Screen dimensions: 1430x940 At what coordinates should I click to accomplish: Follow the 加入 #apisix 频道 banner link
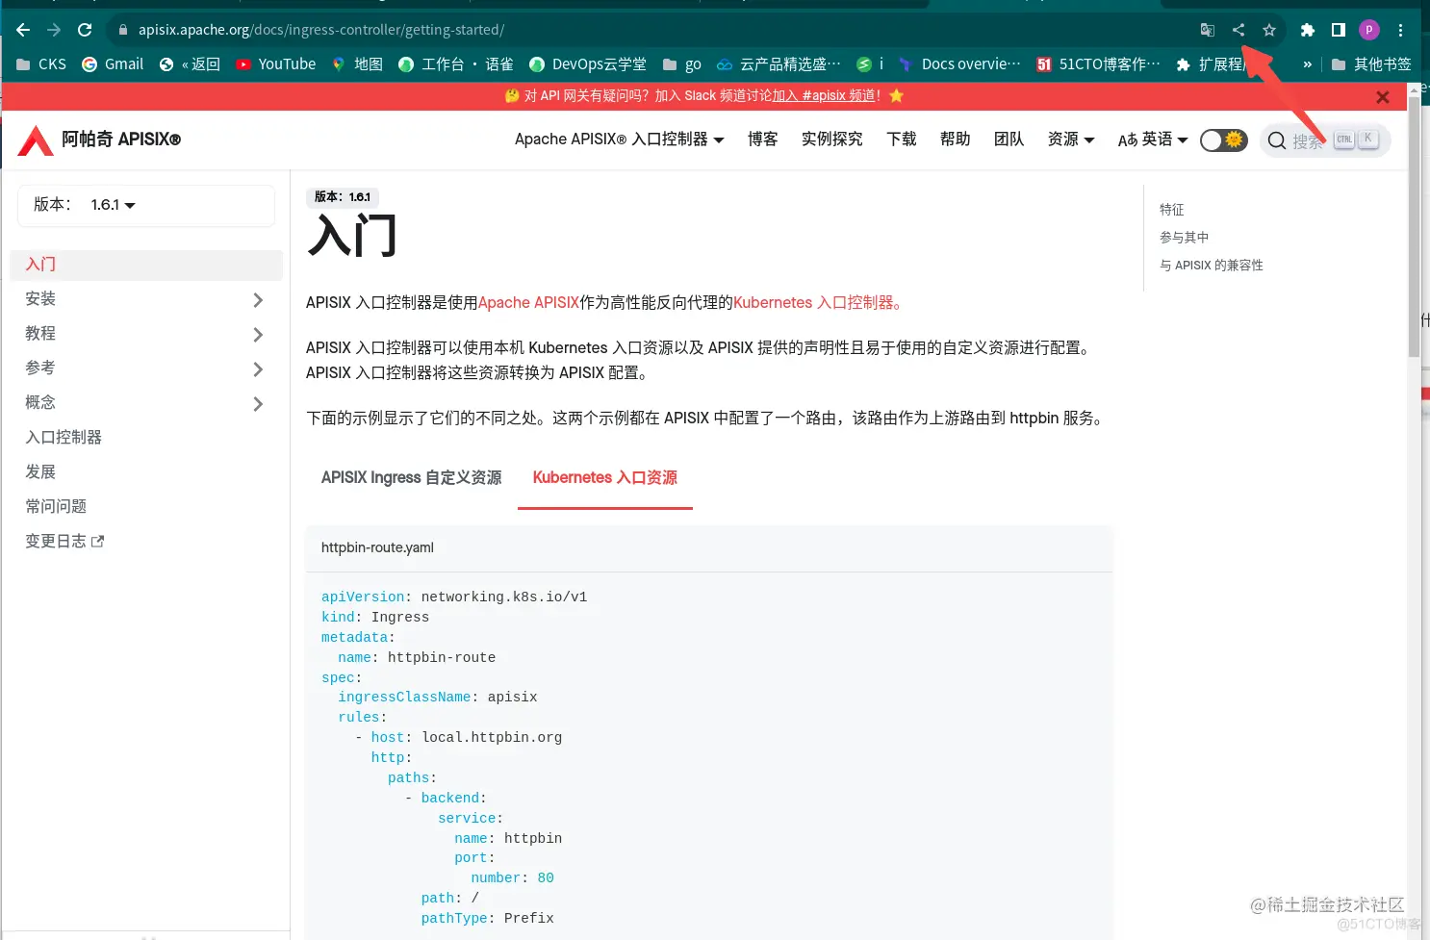tap(824, 96)
